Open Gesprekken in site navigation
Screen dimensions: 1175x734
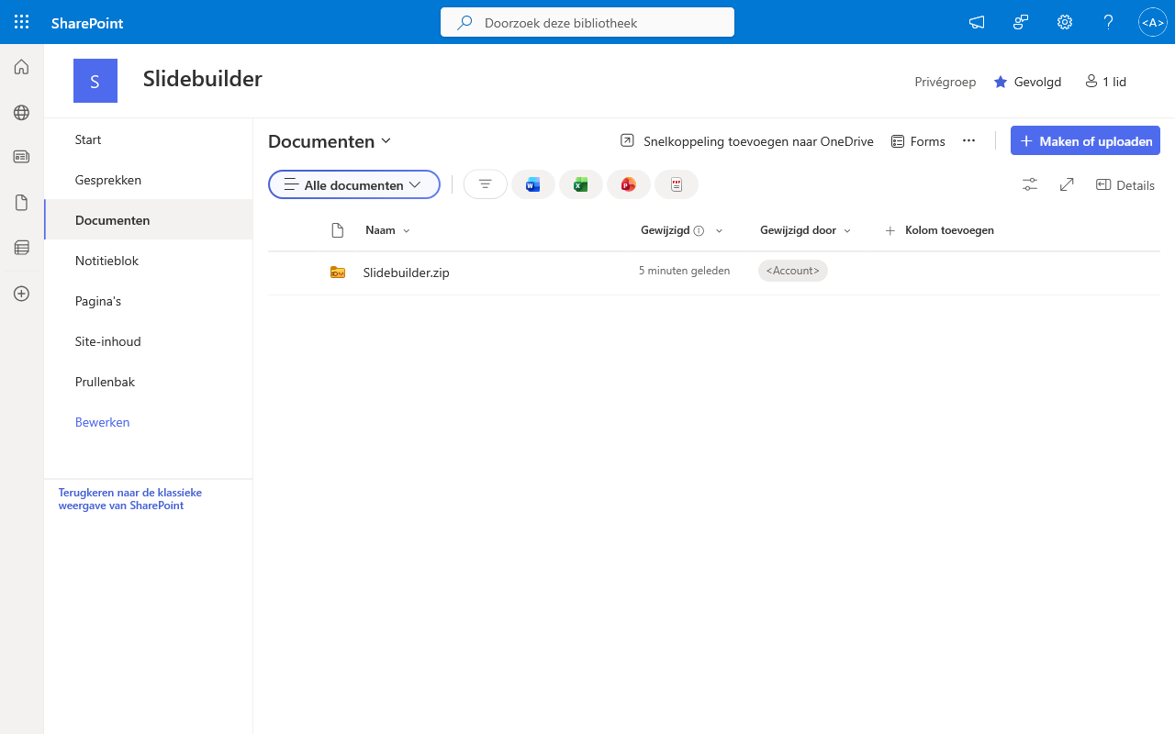pos(149,180)
